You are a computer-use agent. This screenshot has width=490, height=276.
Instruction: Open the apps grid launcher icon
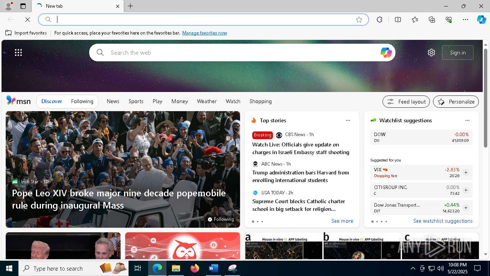point(18,53)
